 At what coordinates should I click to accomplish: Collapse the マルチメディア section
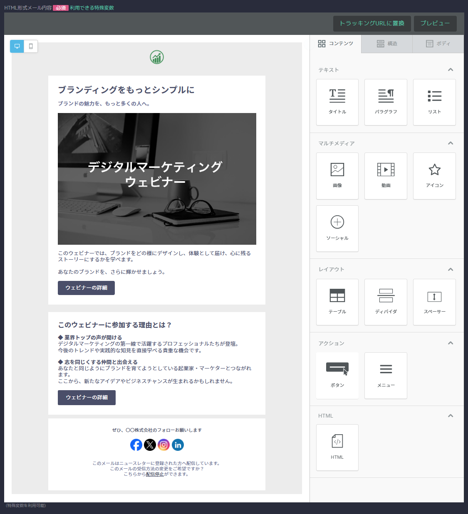[x=451, y=143]
